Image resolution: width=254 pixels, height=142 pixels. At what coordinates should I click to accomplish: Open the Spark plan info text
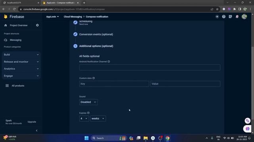[13, 122]
